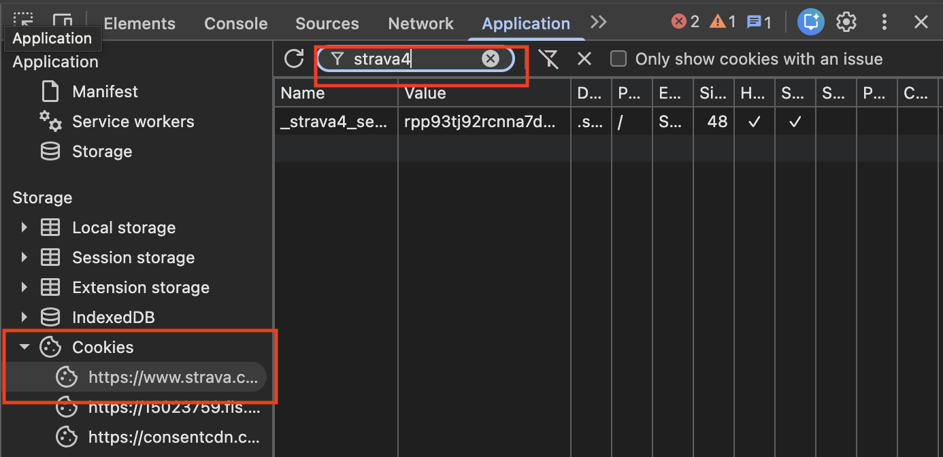
Task: Collapse the Cookies tree arrow
Action: pos(24,348)
